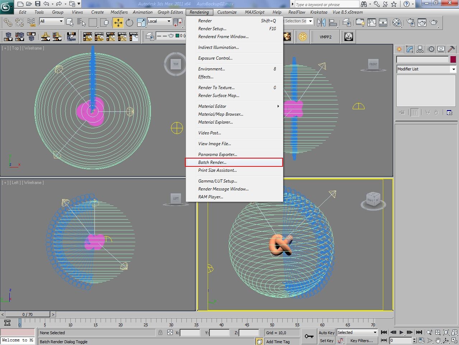
Task: Activate the Select and Move tool
Action: click(x=118, y=23)
